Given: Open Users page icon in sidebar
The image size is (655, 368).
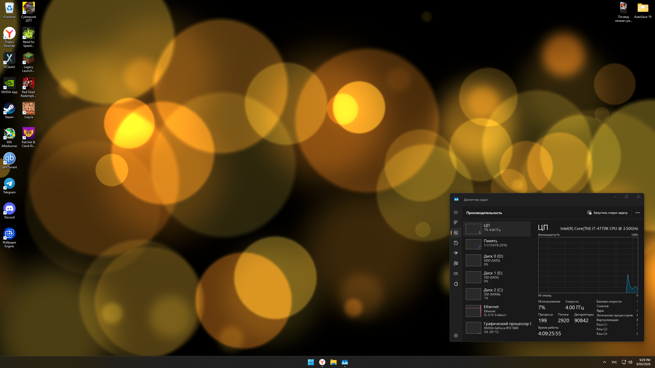Looking at the screenshot, I should (x=456, y=263).
